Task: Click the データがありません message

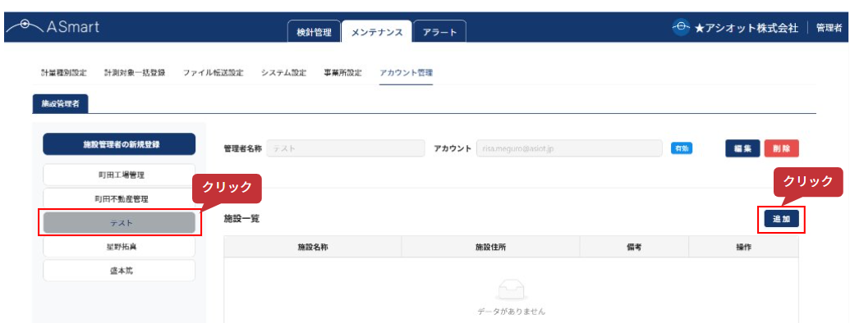Action: (511, 312)
